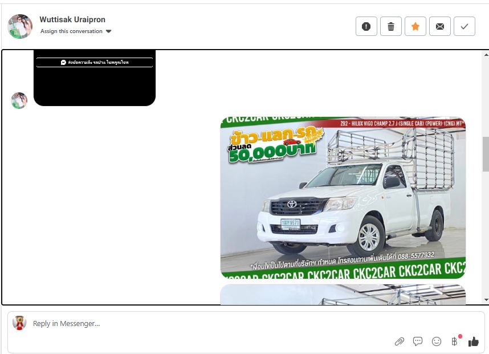The width and height of the screenshot is (489, 354).
Task: Mark conversation as unread envelope icon
Action: pos(440,26)
